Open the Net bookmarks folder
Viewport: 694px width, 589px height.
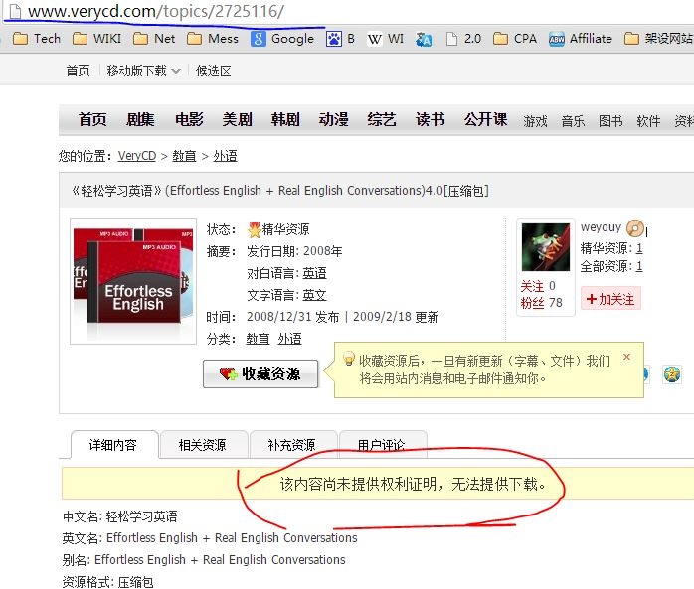[154, 39]
